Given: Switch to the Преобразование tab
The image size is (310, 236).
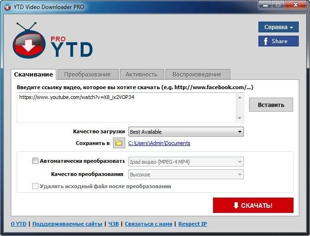Looking at the screenshot, I should [87, 75].
